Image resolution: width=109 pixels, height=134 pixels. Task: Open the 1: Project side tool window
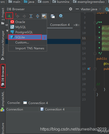coord(3,16)
